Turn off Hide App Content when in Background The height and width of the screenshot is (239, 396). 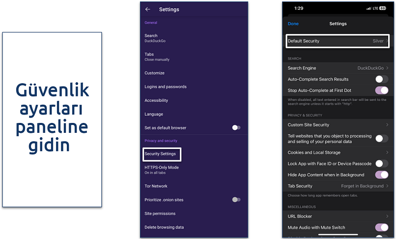coord(381,175)
